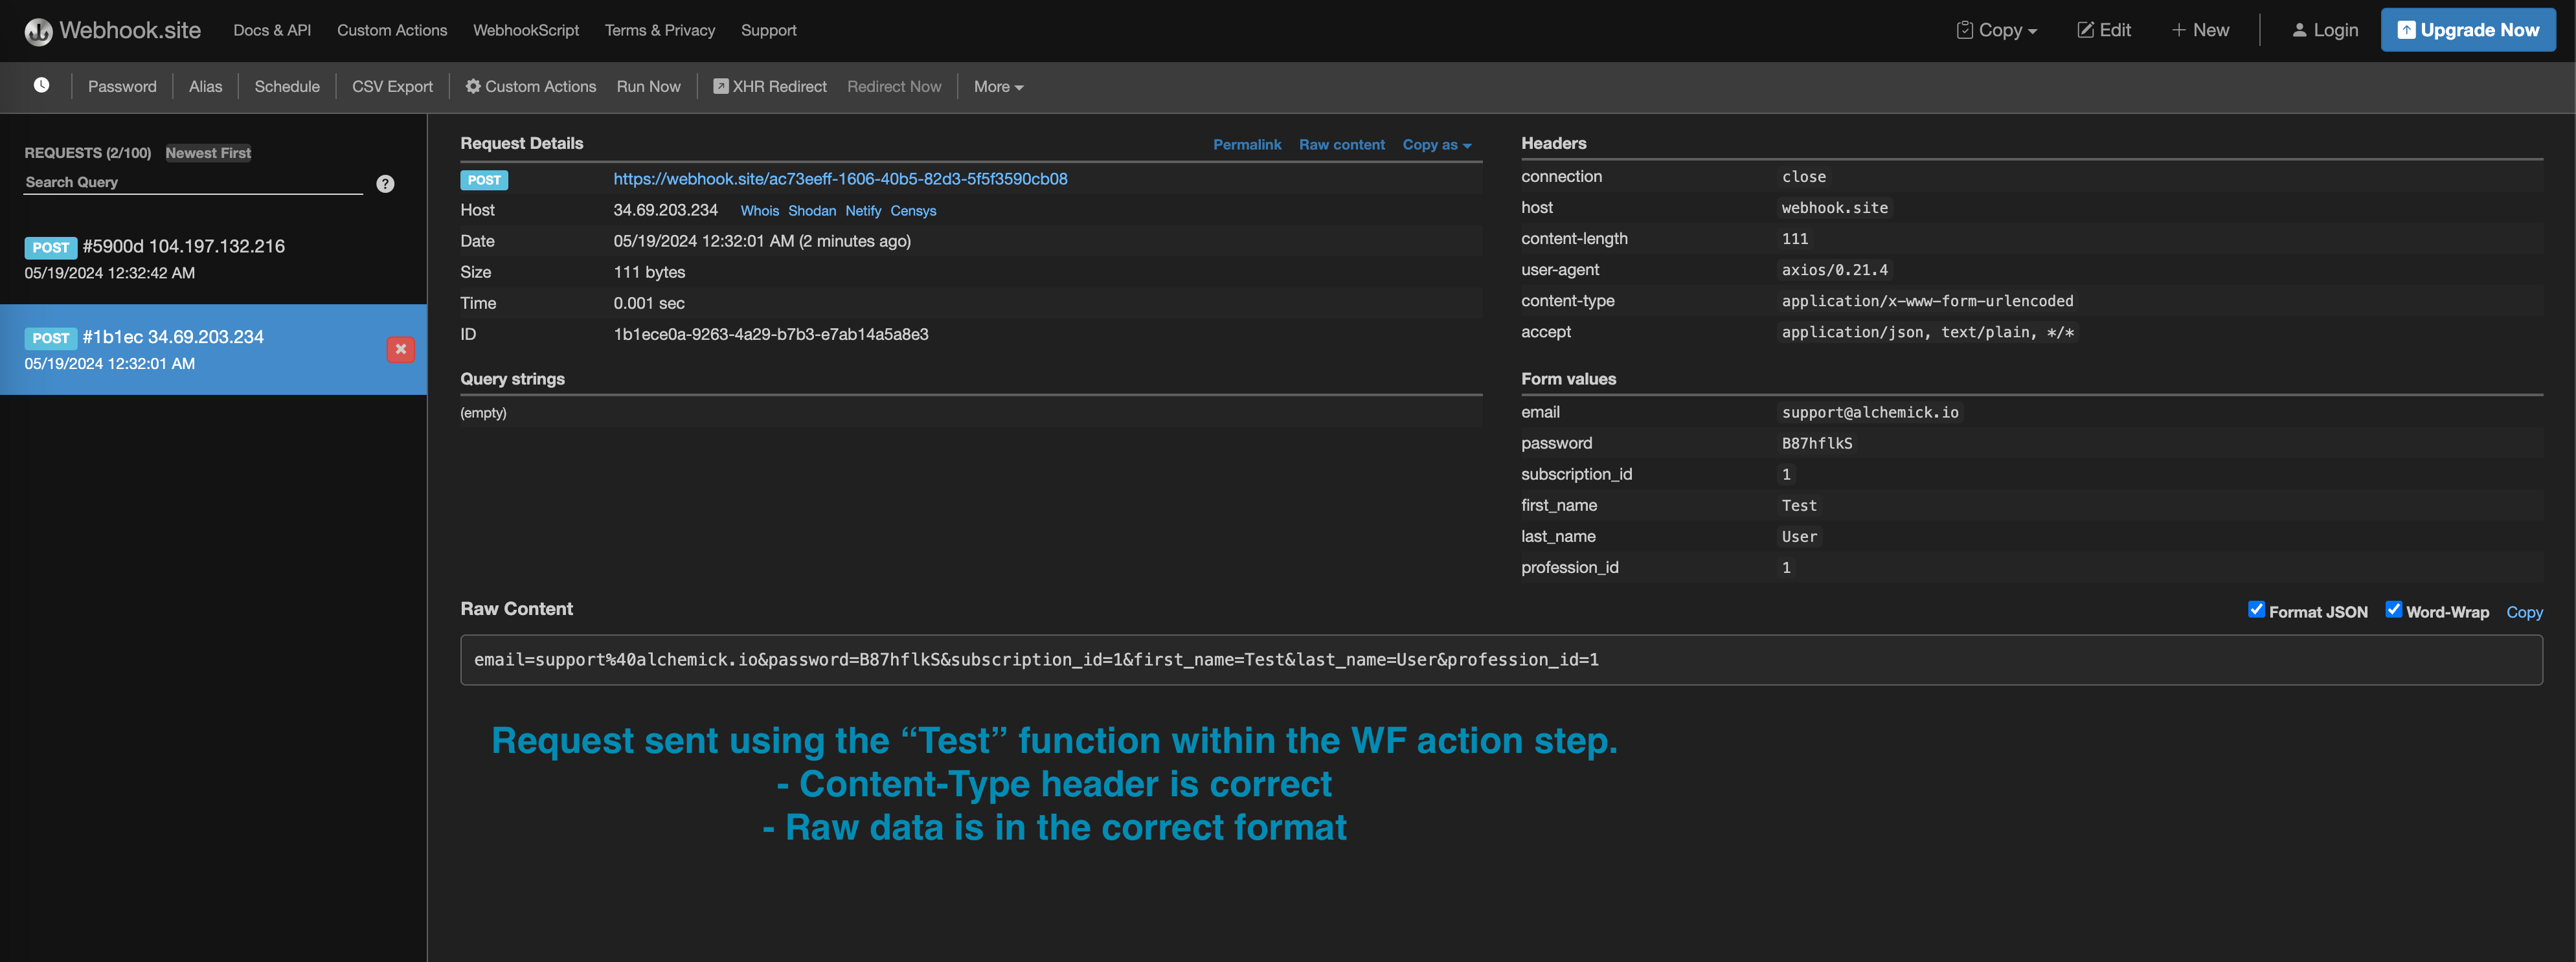Click the Upgrade Now button
This screenshot has width=2576, height=962.
coord(2468,30)
